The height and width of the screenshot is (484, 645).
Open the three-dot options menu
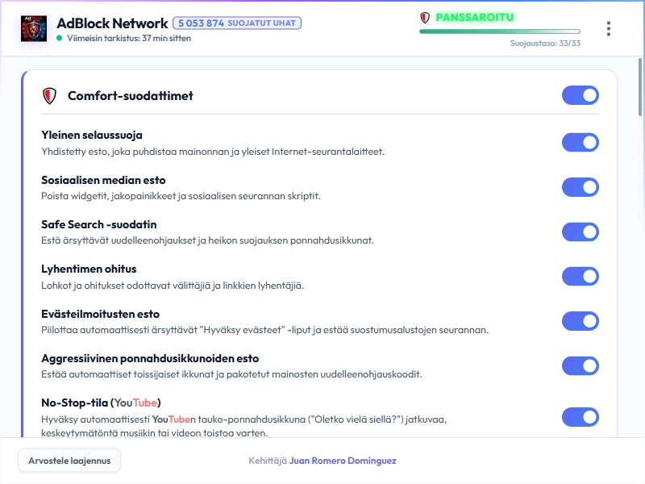pos(609,29)
